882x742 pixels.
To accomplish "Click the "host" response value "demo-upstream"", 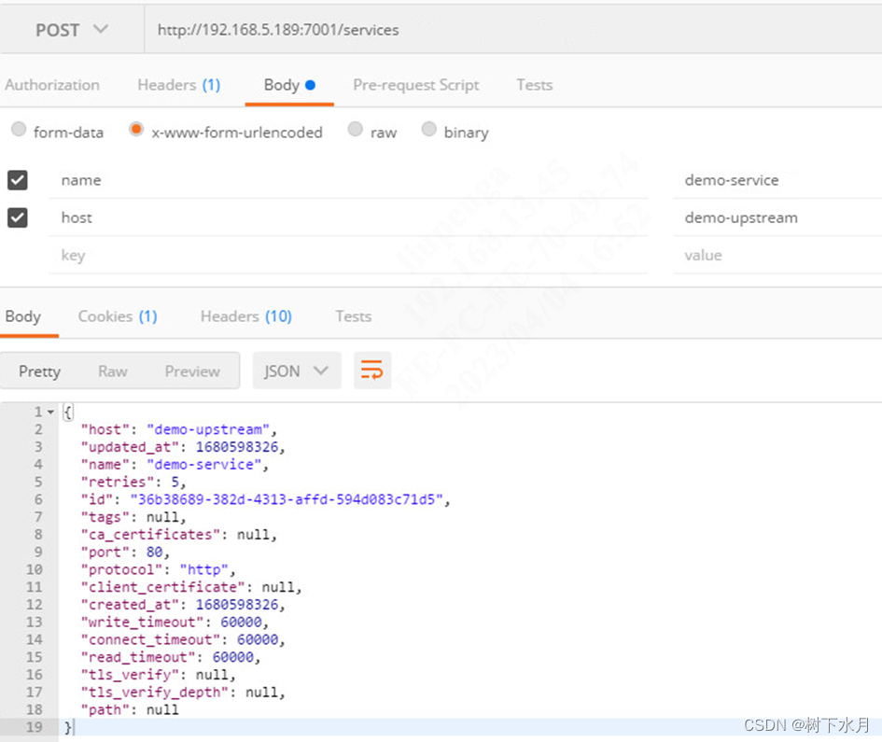I will coord(208,429).
